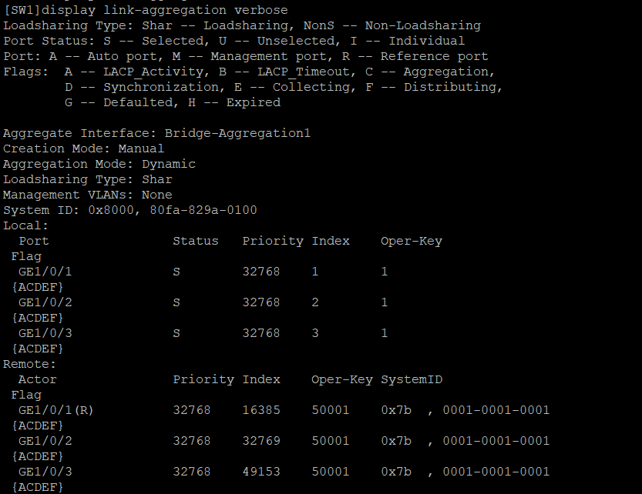Select the Remote table 'Oper-Key' column header

point(342,379)
